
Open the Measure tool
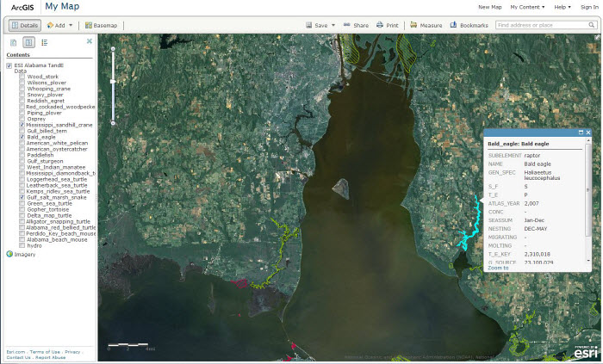pyautogui.click(x=426, y=25)
